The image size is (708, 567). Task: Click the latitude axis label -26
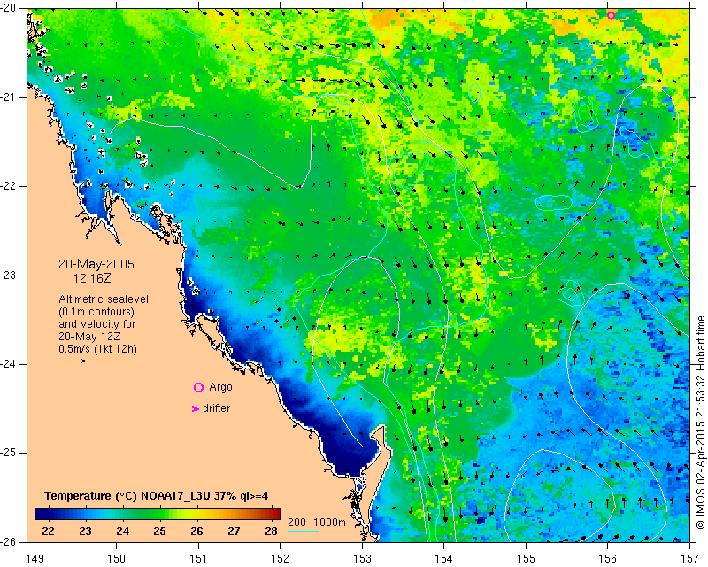coord(9,542)
